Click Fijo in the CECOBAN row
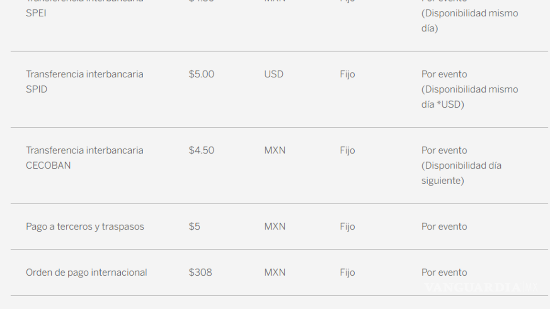The image size is (550, 309). [347, 151]
